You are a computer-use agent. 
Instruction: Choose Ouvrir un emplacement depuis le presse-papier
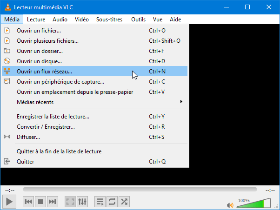(94, 92)
